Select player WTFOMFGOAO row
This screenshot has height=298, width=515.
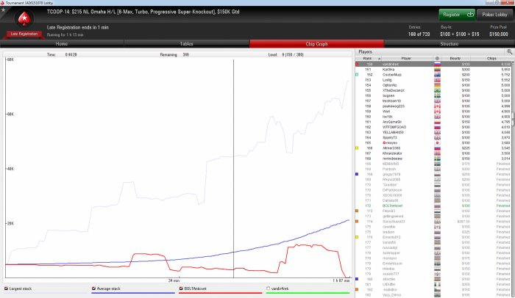coord(433,127)
